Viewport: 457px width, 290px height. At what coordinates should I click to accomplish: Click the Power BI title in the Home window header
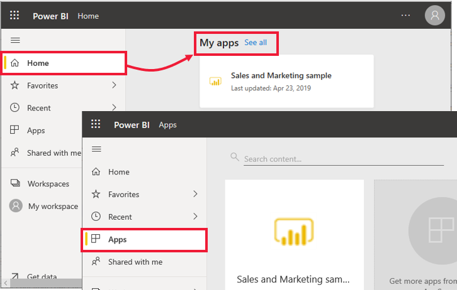click(x=50, y=16)
